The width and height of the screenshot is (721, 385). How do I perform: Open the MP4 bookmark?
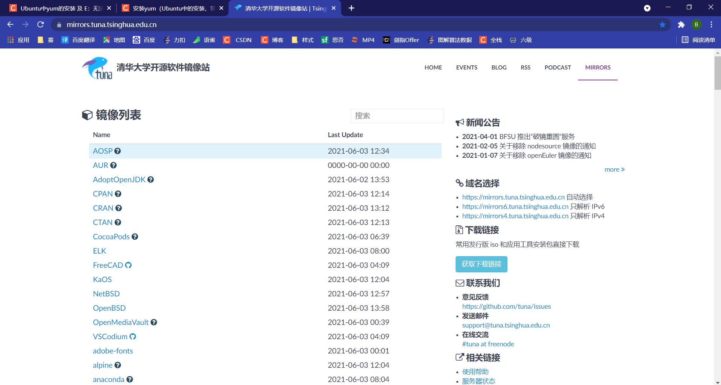(363, 40)
